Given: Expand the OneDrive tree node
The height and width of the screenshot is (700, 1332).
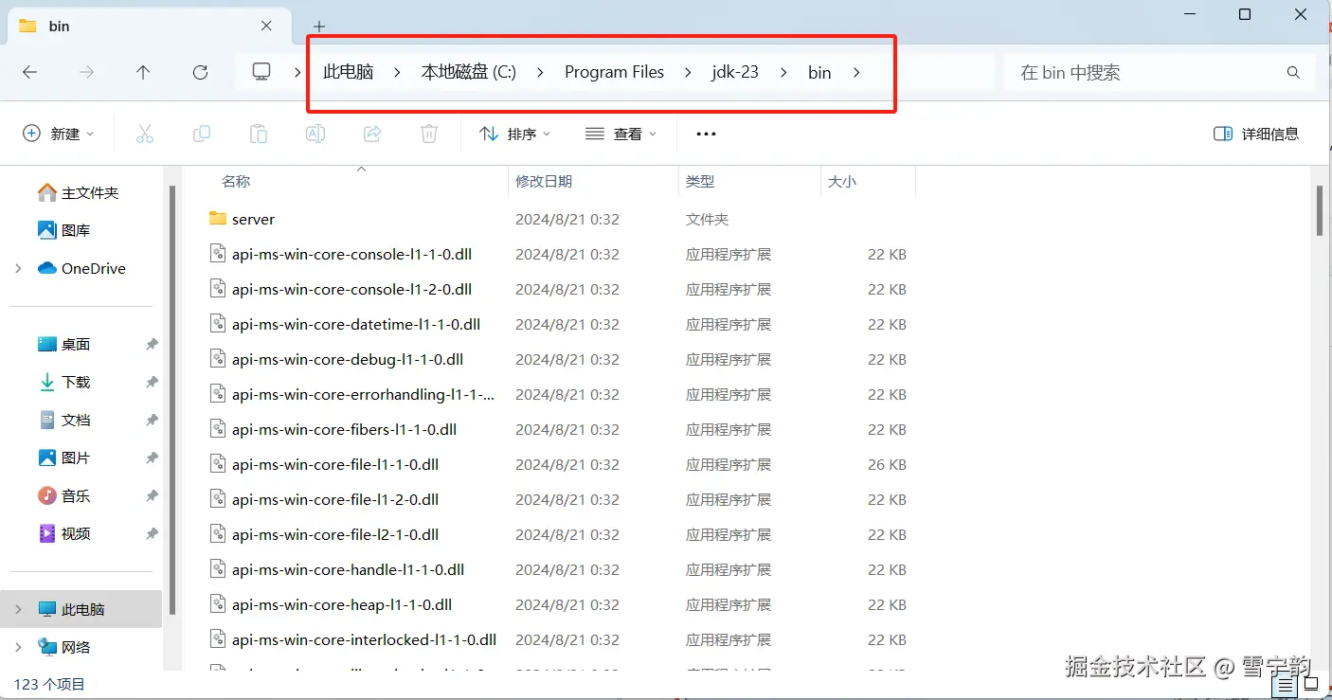Looking at the screenshot, I should pos(18,268).
